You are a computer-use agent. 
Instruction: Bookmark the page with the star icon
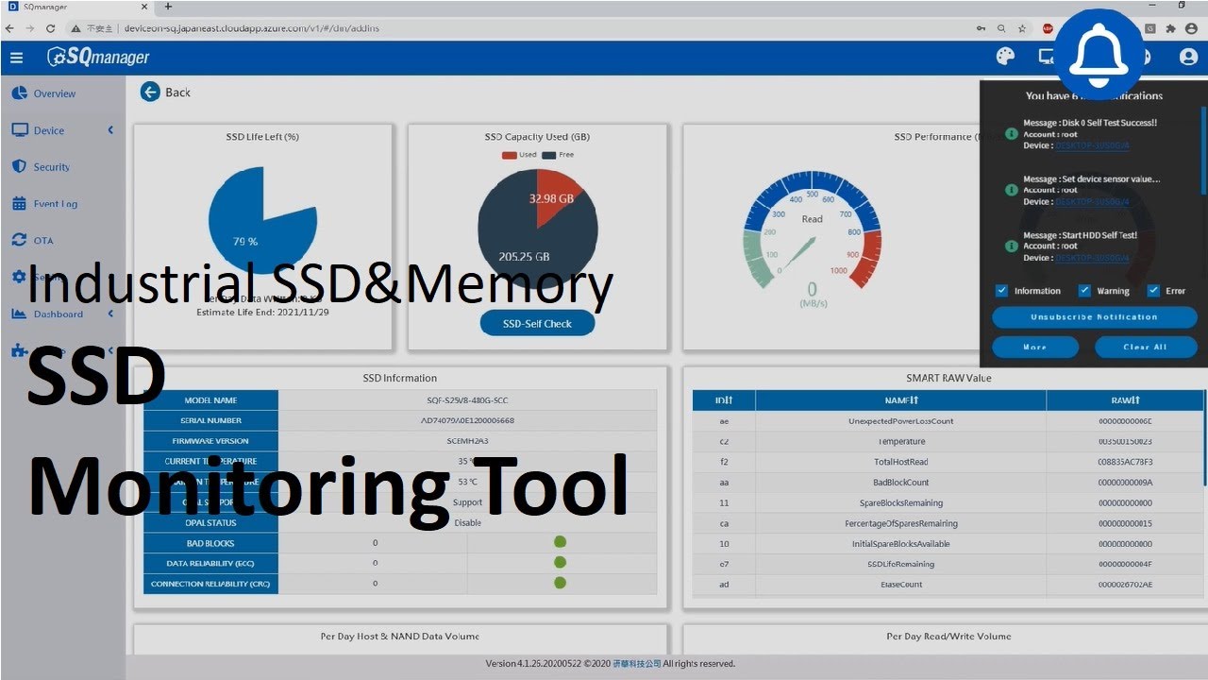(x=1022, y=28)
